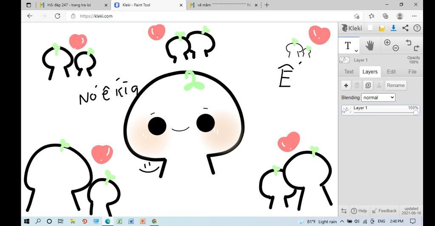Show hidden system tray icons

click(x=342, y=221)
